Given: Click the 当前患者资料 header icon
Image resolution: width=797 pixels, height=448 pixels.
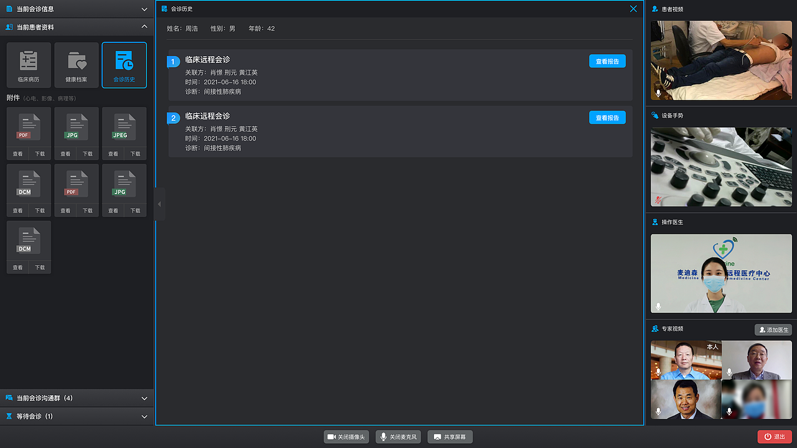Looking at the screenshot, I should coord(9,27).
